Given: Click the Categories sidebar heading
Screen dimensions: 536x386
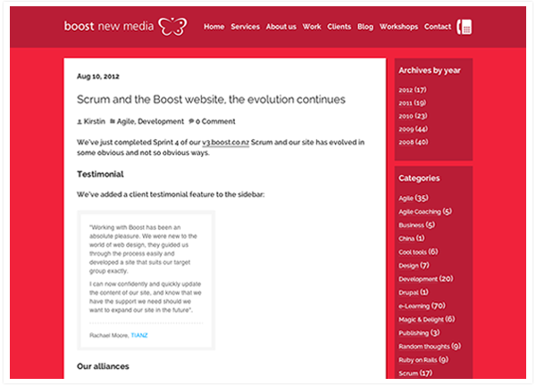Looking at the screenshot, I should (419, 178).
